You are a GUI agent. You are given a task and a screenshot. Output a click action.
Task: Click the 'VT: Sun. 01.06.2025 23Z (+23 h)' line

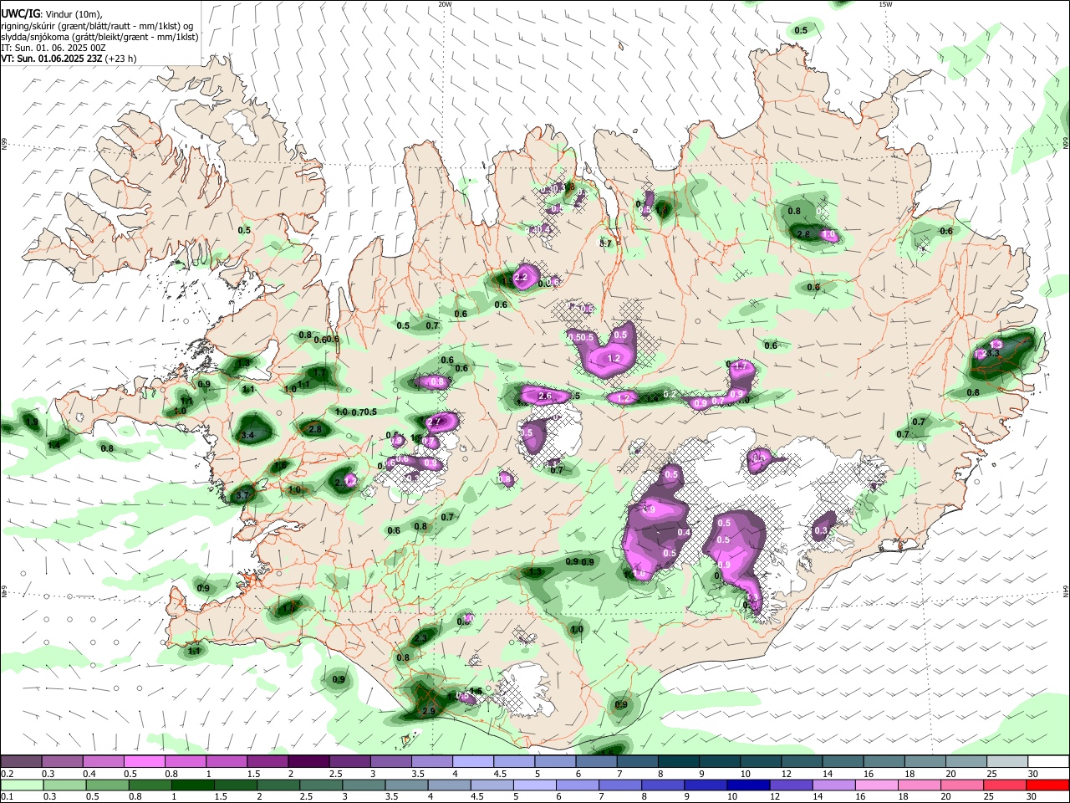pos(69,59)
